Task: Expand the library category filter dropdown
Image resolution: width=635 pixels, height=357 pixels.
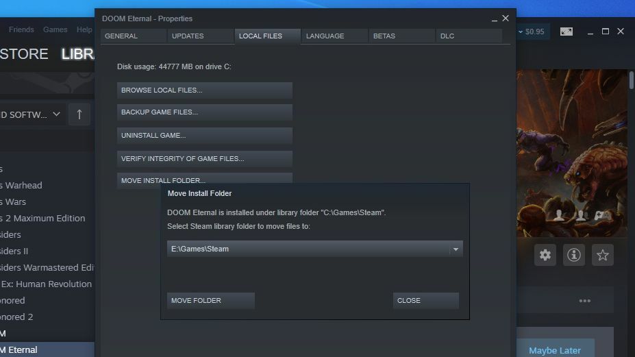Action: coord(56,114)
